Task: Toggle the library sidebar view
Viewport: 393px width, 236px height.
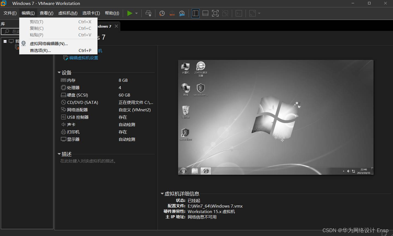Action: [x=195, y=13]
